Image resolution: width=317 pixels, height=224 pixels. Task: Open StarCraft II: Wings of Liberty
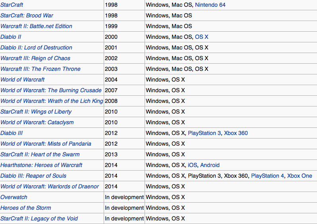pyautogui.click(x=36, y=112)
